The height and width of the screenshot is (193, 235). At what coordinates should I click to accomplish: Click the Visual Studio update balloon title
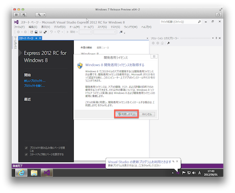point(140,162)
